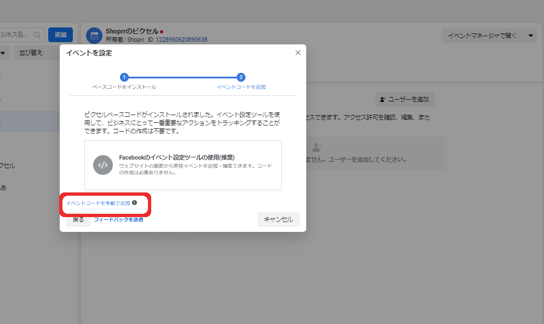The width and height of the screenshot is (544, 324).
Task: Click イベントコードを手動で追加 link
Action: pos(98,203)
